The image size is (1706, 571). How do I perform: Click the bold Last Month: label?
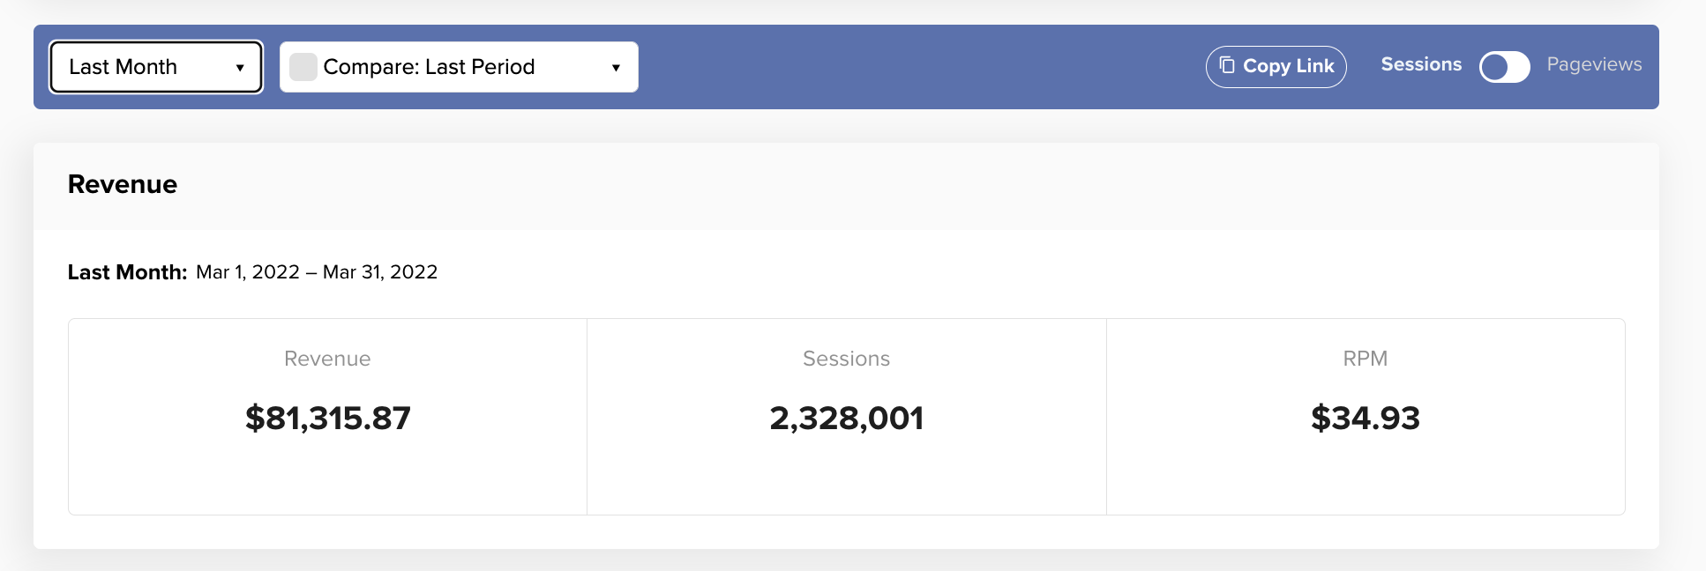127,272
